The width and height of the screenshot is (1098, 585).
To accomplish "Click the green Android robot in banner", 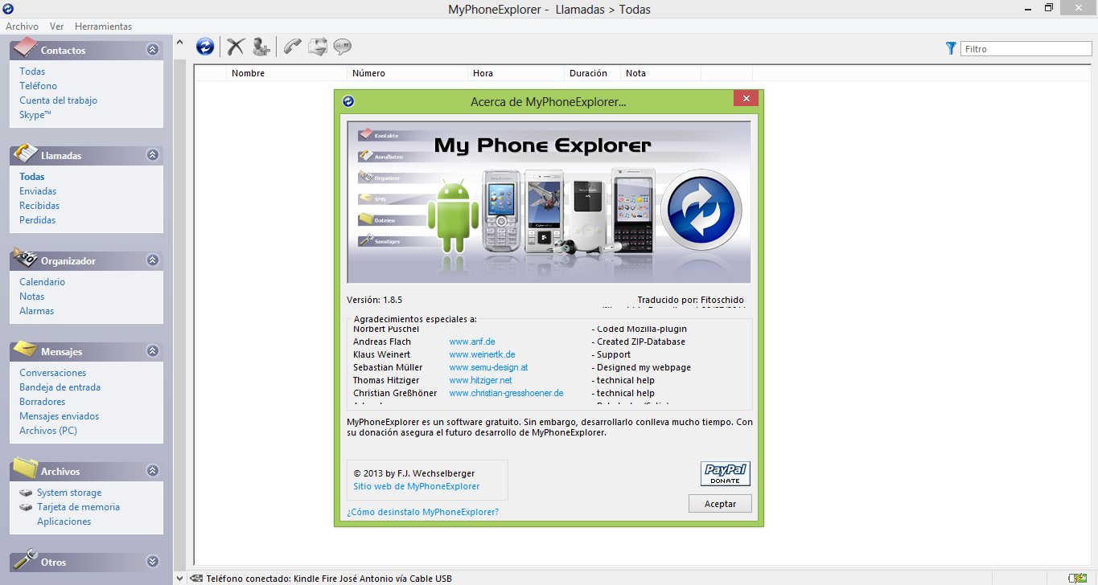I will [x=453, y=215].
